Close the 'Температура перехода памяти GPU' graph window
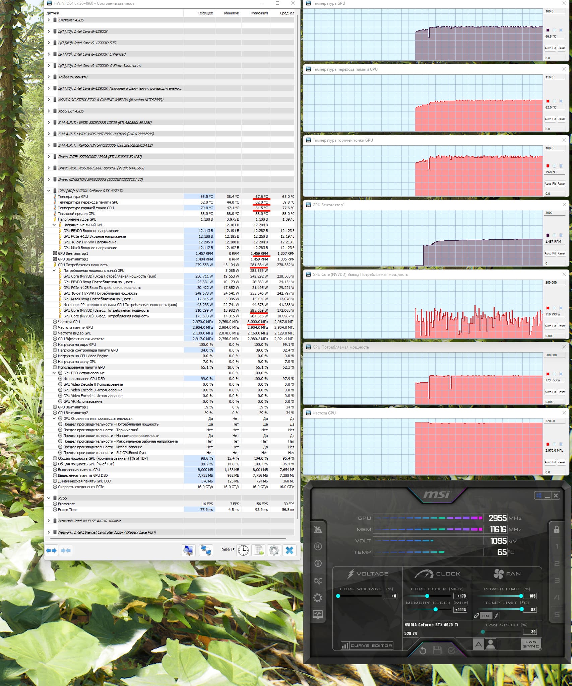The image size is (572, 686). coord(564,69)
